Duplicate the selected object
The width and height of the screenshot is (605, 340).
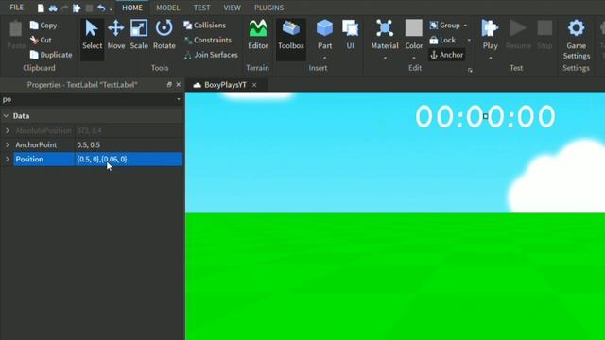(51, 55)
